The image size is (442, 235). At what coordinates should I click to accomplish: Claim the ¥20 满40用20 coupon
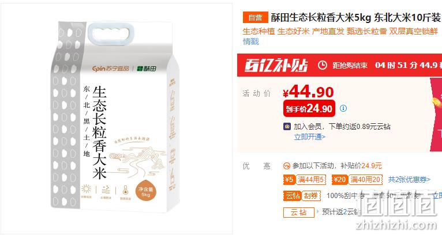pos(357,180)
